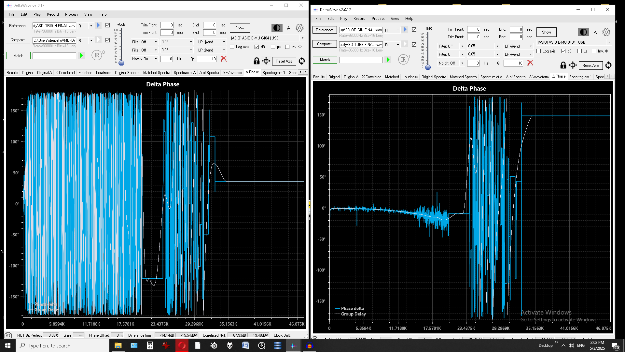The image size is (625, 352).
Task: Click the taskbar search box
Action: [62, 345]
